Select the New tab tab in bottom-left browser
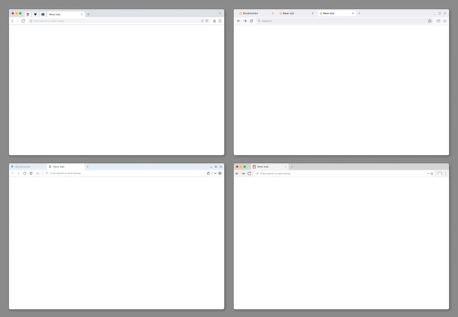 (x=66, y=167)
